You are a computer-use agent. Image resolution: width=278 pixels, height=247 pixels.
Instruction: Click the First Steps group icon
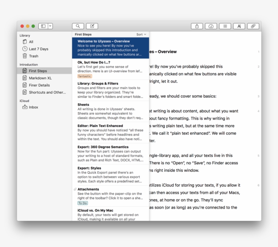coord(25,71)
